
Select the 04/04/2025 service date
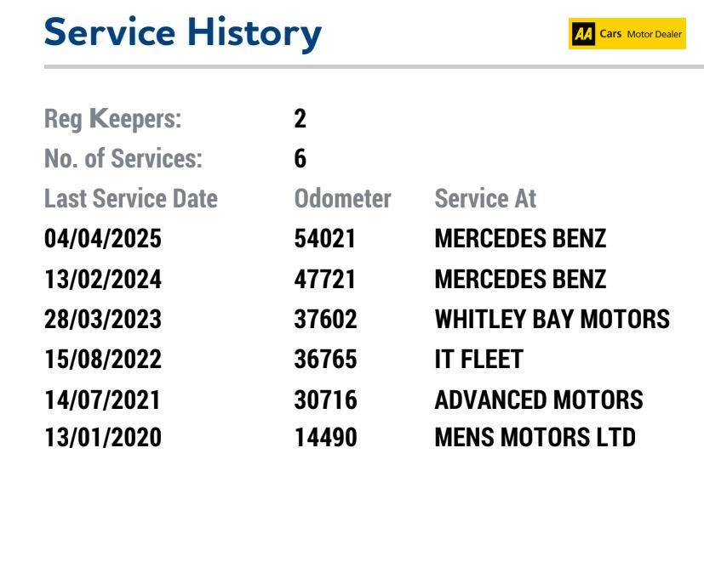click(x=102, y=239)
